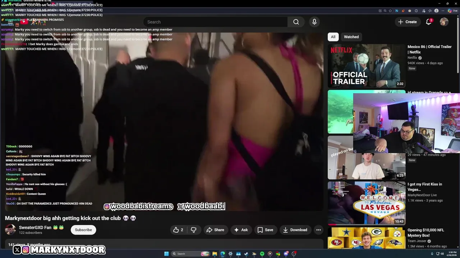460x258 pixels.
Task: Open Windows Start menu
Action: [166, 254]
